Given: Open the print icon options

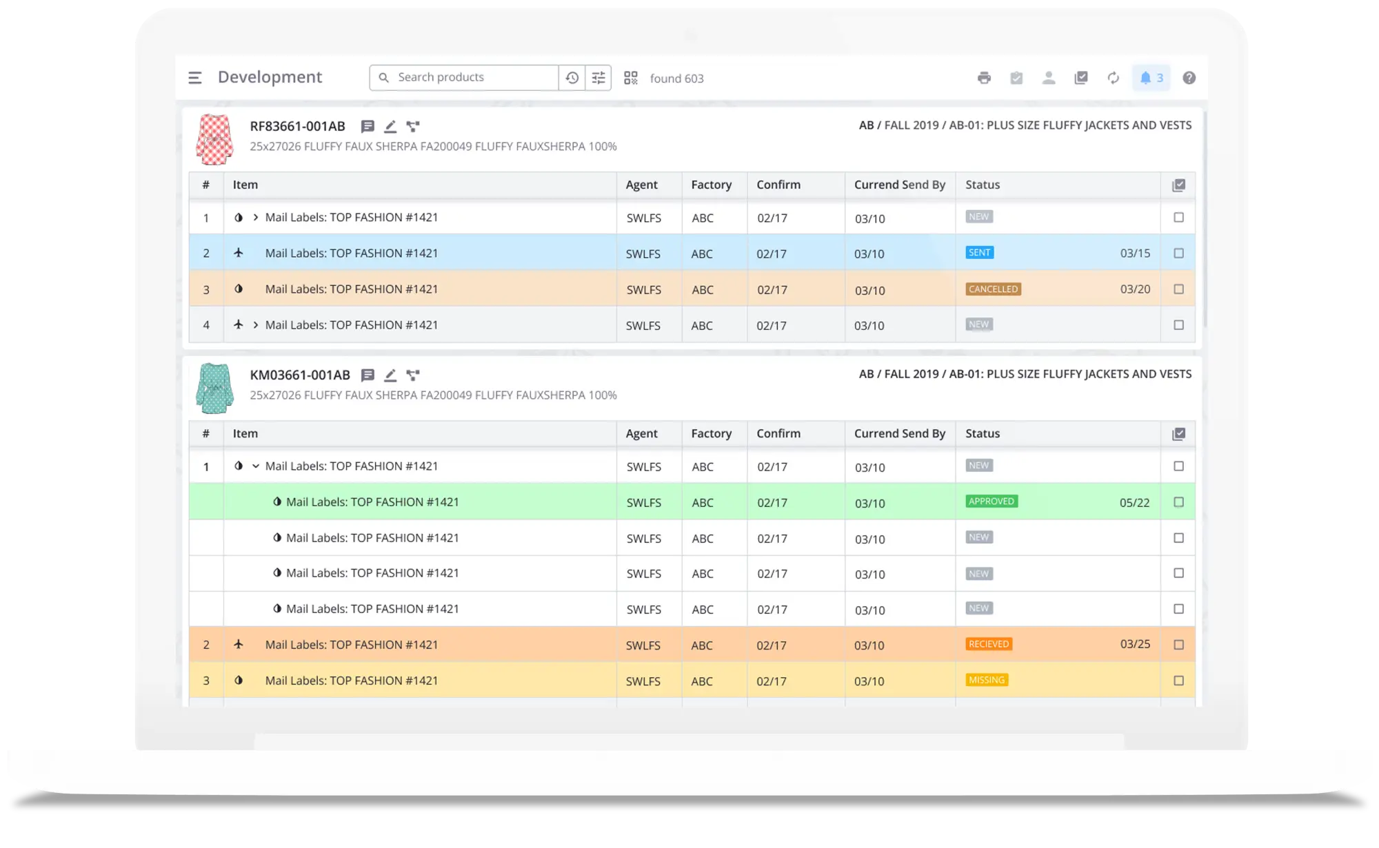Looking at the screenshot, I should pyautogui.click(x=983, y=78).
